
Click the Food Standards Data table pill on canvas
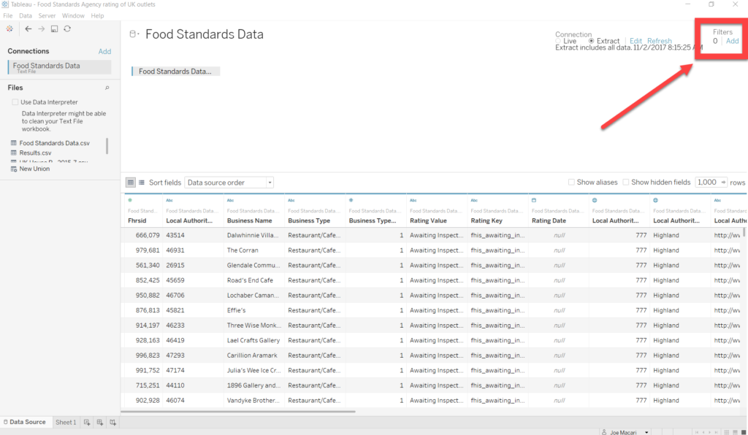(x=175, y=72)
